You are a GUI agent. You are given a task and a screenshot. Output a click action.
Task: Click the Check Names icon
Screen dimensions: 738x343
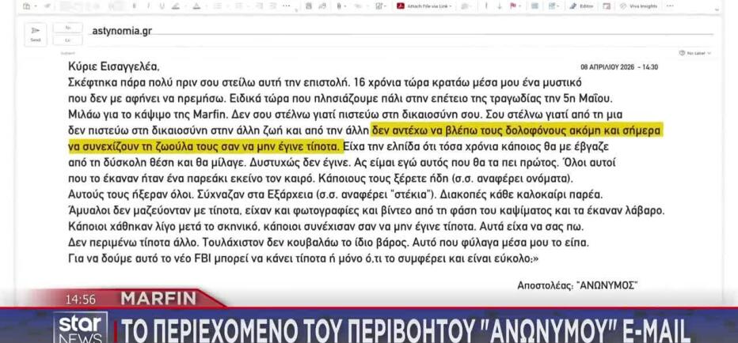[x=322, y=6]
